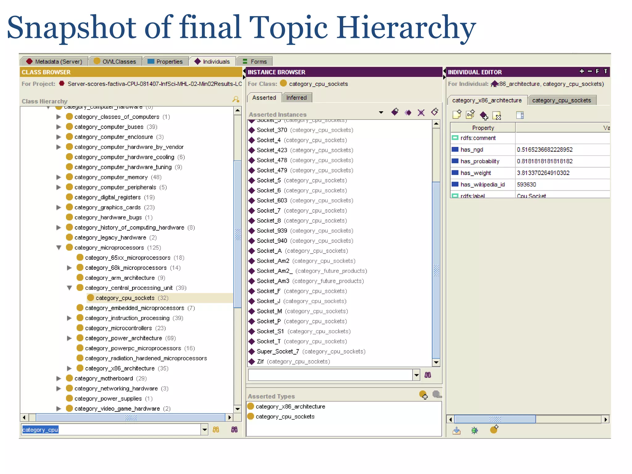Viewport: 632px width, 474px height.
Task: Open the class search dropdown arrow
Action: (205, 430)
